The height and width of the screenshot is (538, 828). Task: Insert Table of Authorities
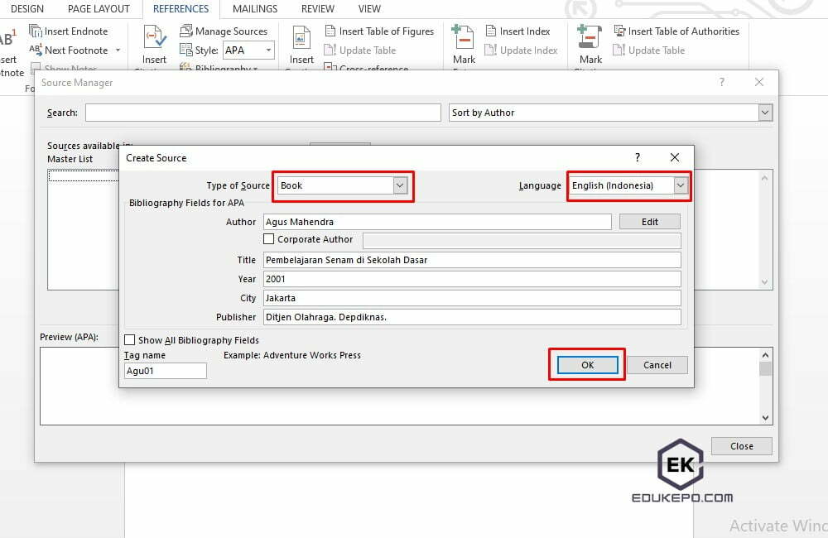point(677,31)
